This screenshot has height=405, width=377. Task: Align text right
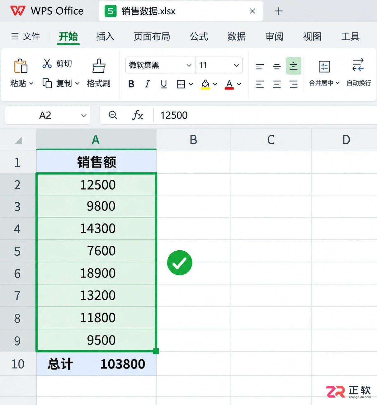point(294,84)
